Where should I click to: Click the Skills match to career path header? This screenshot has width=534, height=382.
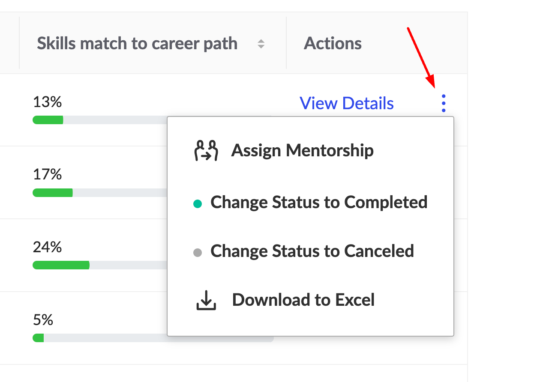(137, 43)
